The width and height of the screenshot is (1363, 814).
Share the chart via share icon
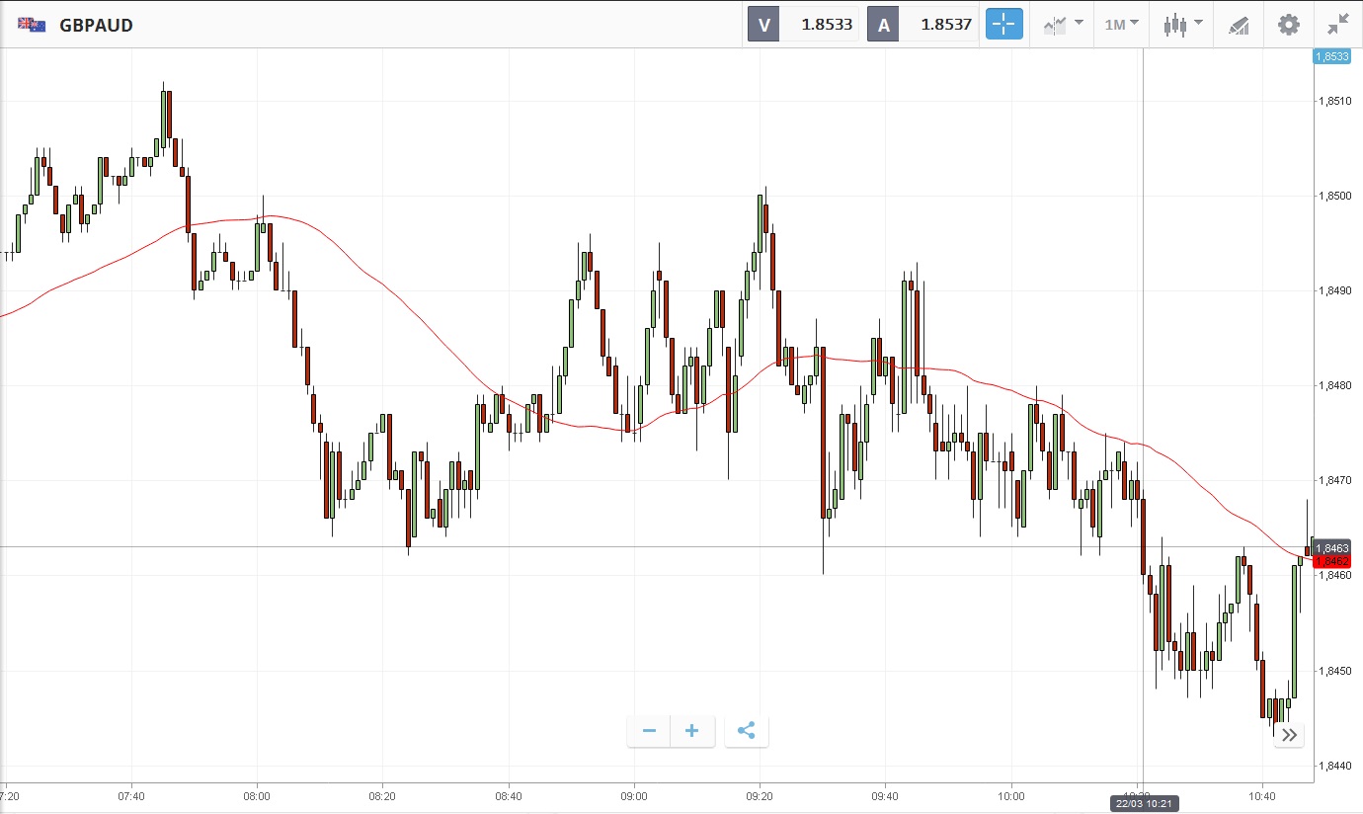(x=746, y=731)
